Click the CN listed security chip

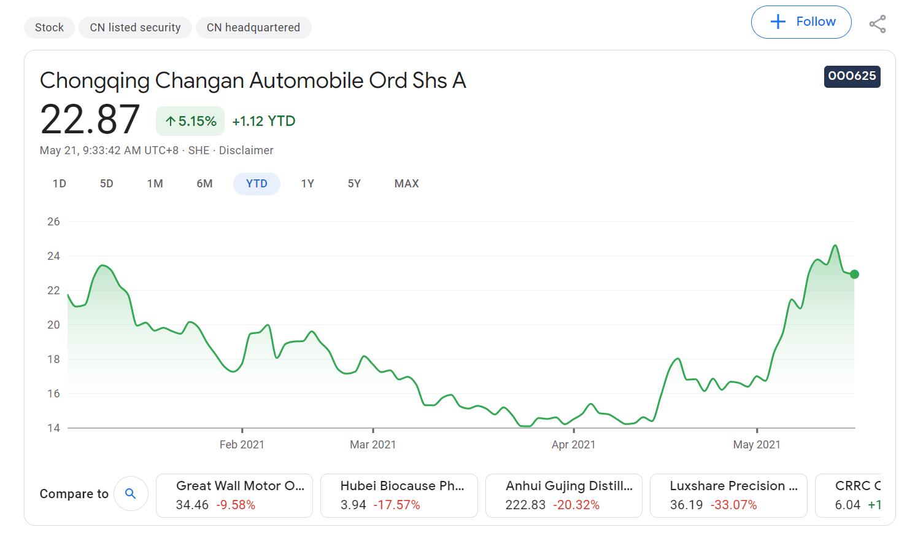coord(135,27)
